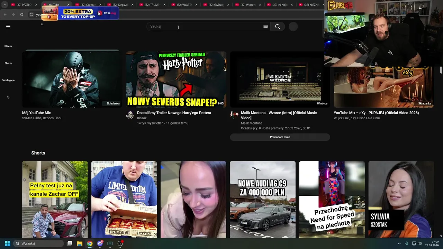Open the Ty section in sidebar
Viewport: 443px width, 249px height.
[x=8, y=97]
